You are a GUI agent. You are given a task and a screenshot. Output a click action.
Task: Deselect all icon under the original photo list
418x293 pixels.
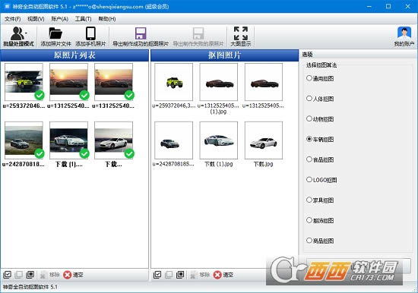19,274
